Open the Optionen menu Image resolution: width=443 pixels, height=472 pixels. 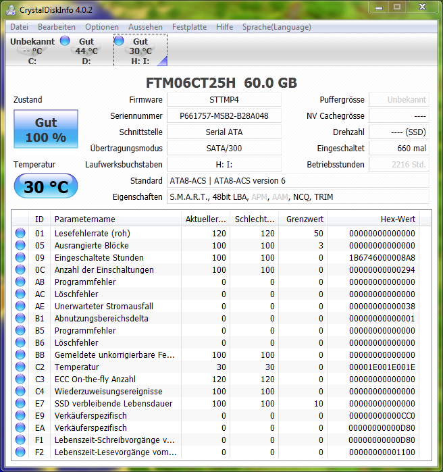point(102,27)
